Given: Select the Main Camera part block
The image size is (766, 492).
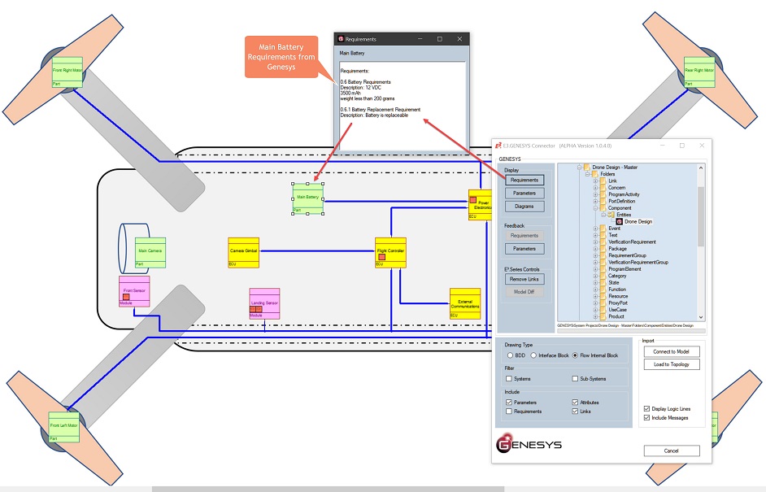Looking at the screenshot, I should coord(150,253).
